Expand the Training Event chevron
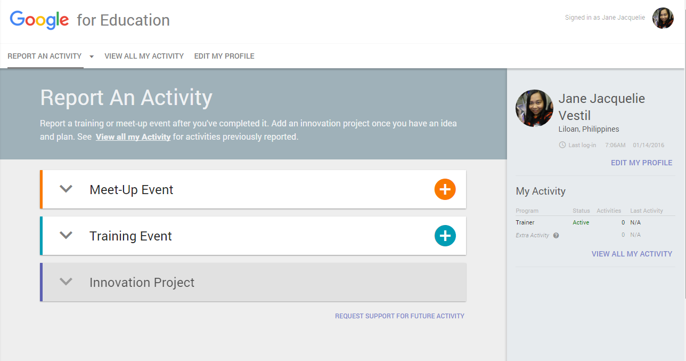This screenshot has width=686, height=361. tap(66, 236)
